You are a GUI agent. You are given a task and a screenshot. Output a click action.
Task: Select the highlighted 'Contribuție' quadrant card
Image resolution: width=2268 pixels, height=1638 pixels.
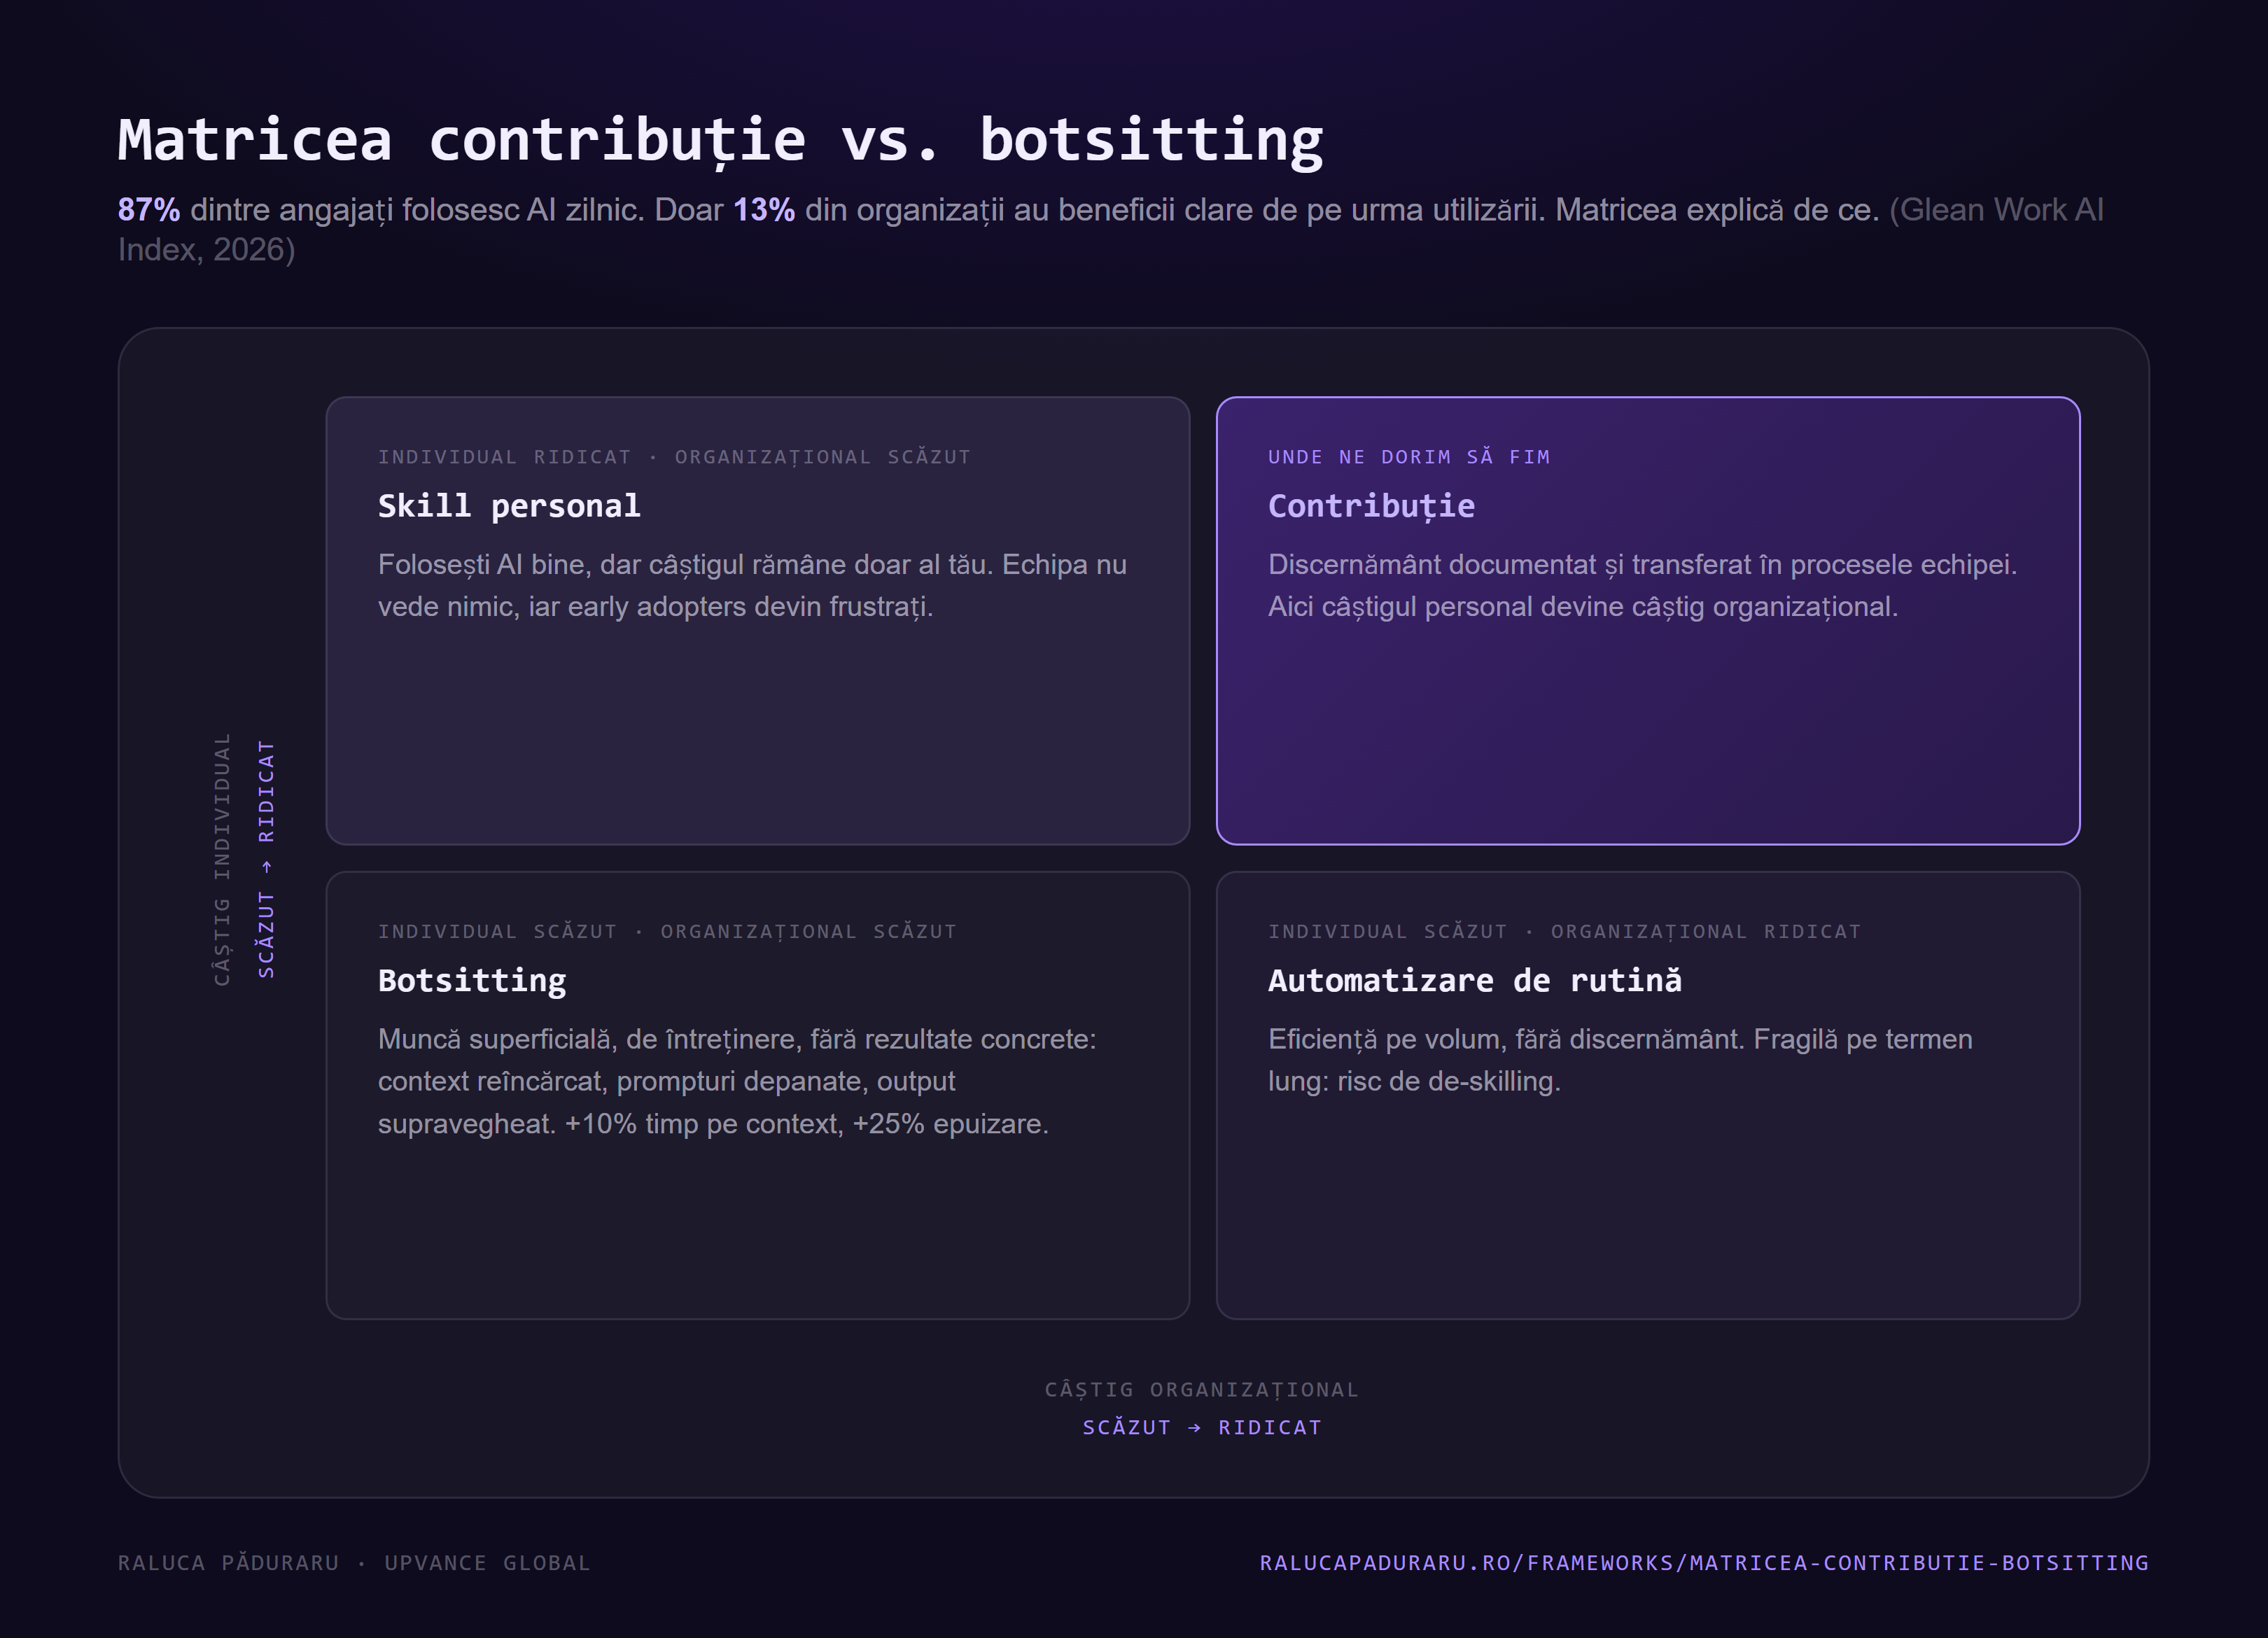coord(1648,620)
